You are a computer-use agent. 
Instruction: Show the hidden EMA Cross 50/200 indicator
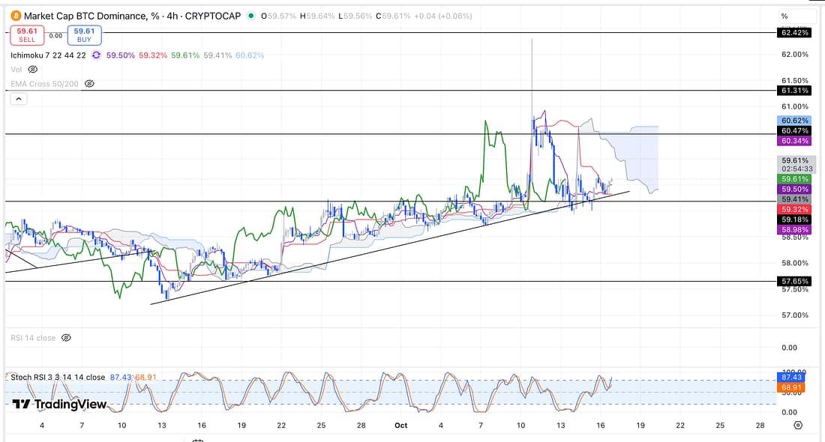[89, 84]
